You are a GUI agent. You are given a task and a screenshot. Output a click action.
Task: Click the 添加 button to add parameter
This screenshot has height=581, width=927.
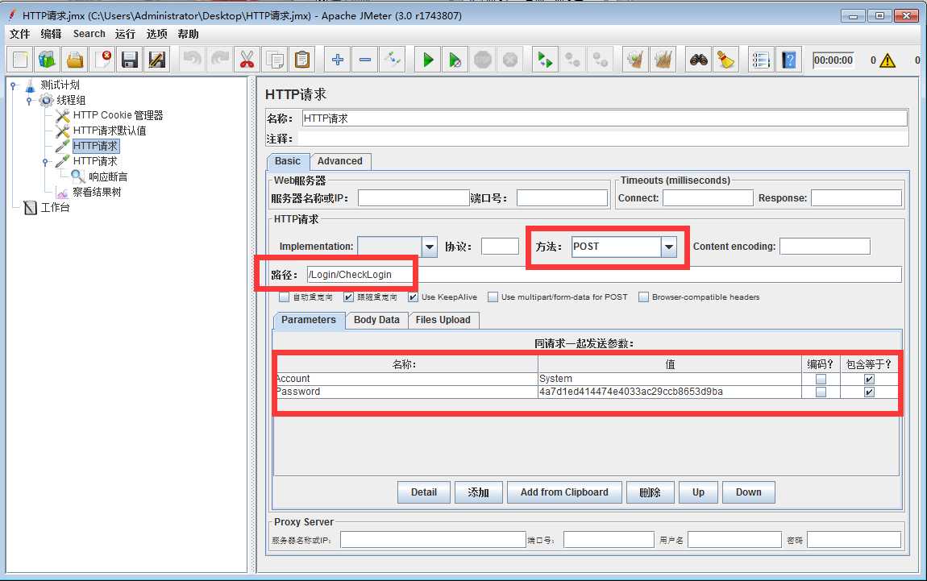478,492
